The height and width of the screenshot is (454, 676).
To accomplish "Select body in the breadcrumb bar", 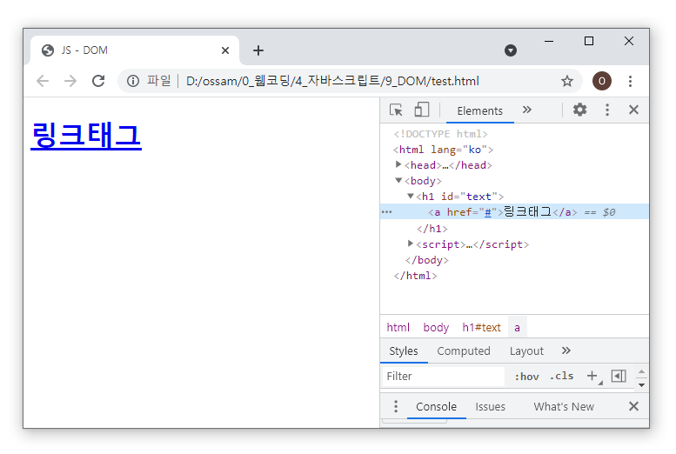I will click(x=436, y=328).
